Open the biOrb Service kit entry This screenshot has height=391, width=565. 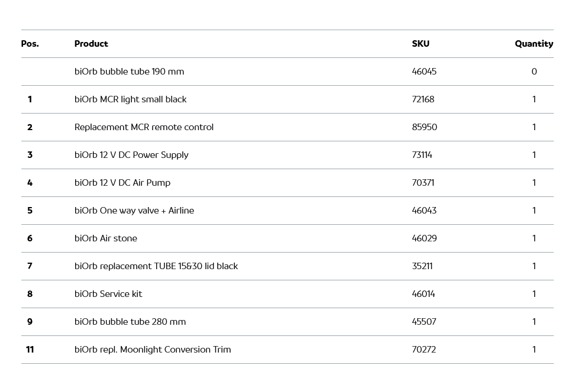click(108, 294)
